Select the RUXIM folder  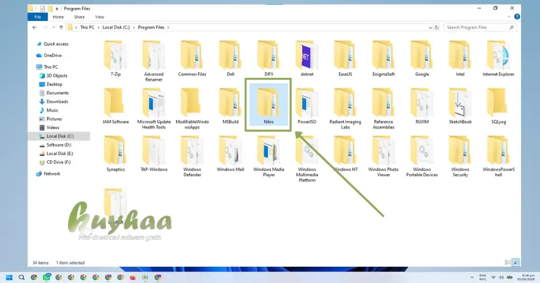pos(422,106)
